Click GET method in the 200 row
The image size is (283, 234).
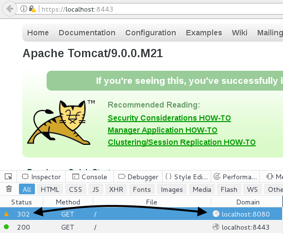pyautogui.click(x=67, y=227)
